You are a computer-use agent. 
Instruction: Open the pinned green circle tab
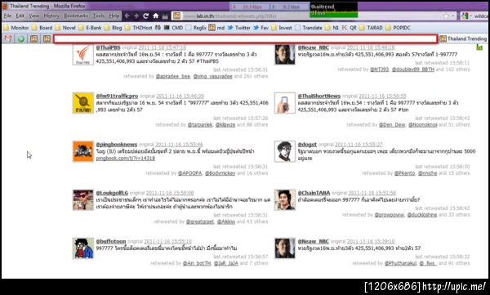[21, 38]
